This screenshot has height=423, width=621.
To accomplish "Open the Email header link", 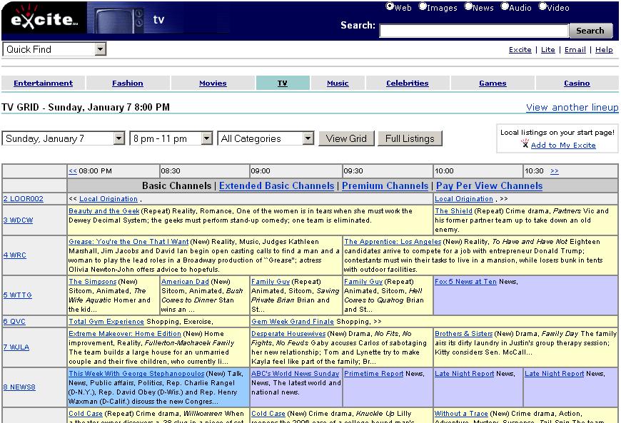I will (575, 49).
